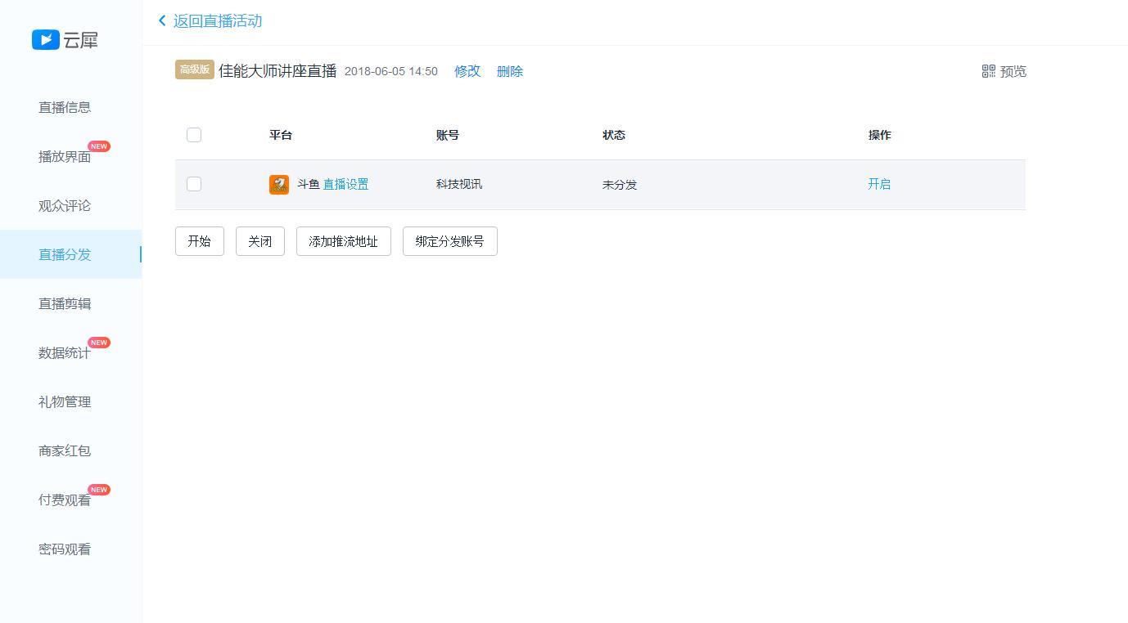Go to 播放界面 sidebar item
The height and width of the screenshot is (623, 1128).
pos(65,156)
